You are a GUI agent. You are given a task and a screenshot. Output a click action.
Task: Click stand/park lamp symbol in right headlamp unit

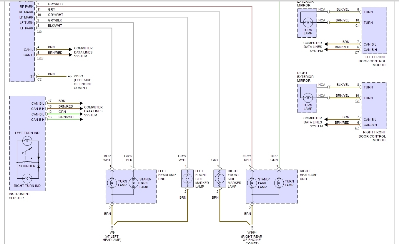(x=252, y=183)
